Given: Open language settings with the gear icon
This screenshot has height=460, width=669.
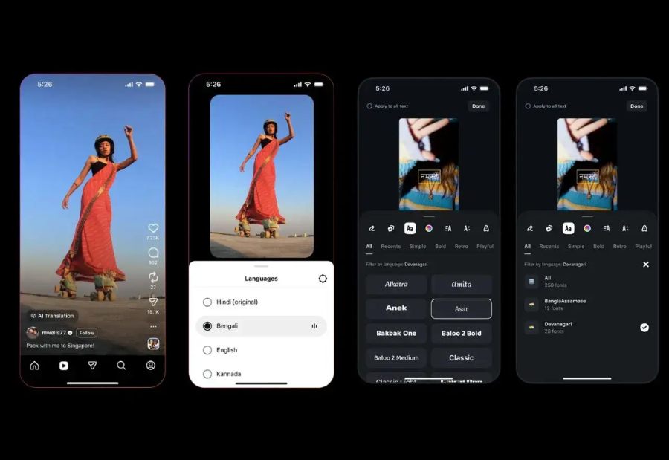Looking at the screenshot, I should (x=322, y=279).
